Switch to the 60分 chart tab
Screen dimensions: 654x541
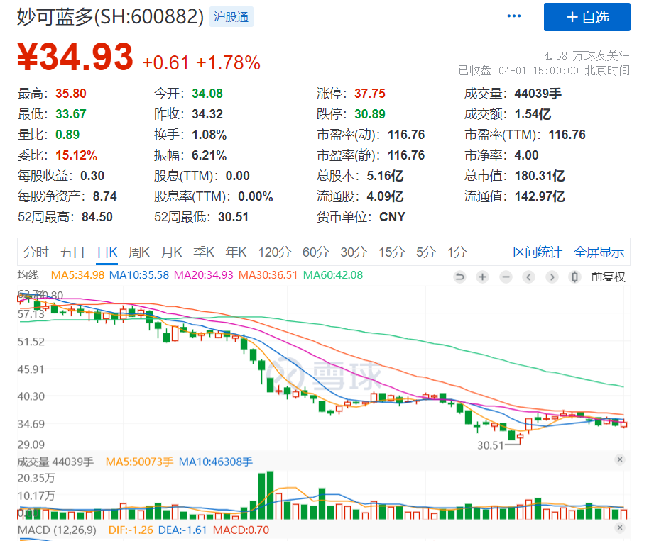[315, 252]
